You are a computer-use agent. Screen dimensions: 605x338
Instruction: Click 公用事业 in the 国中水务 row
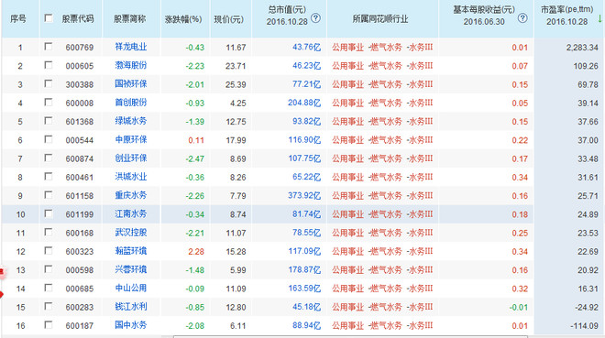347,326
